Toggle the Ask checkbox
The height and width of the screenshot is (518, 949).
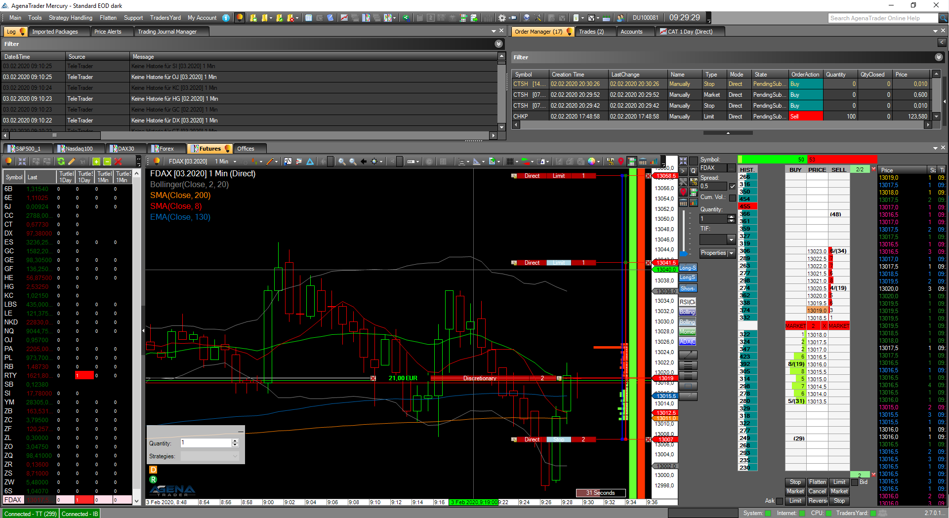pyautogui.click(x=780, y=501)
